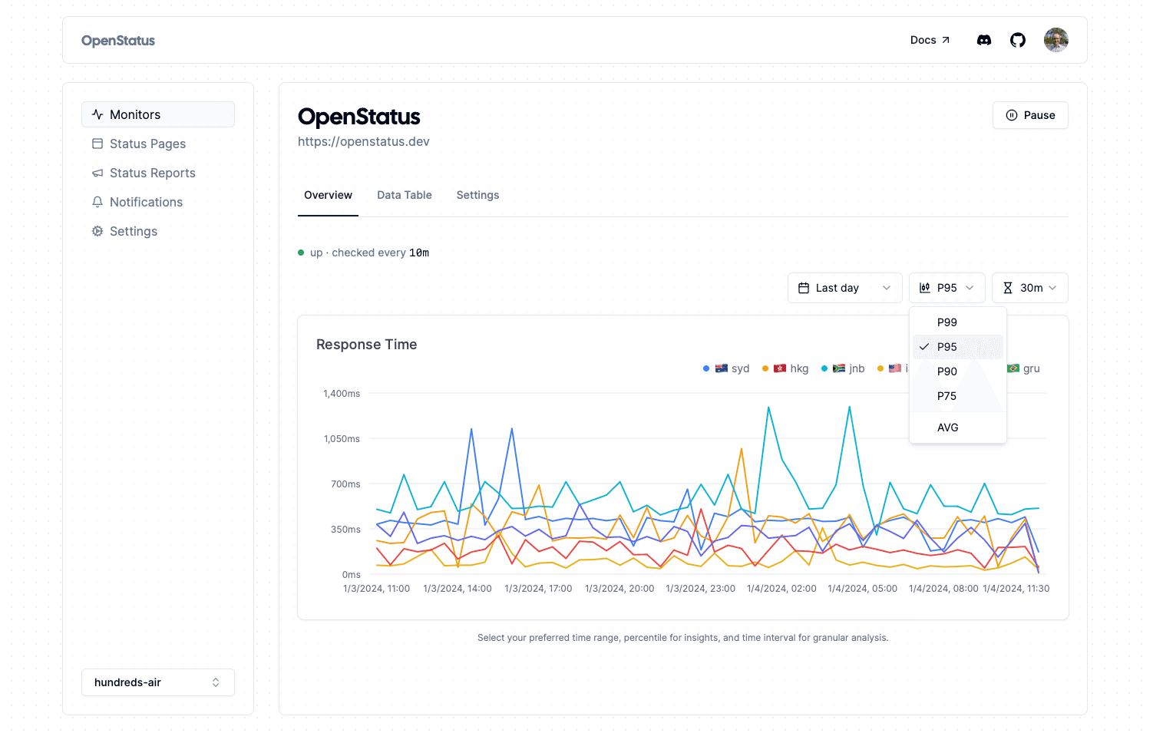Select P99 from the percentile menu
Image resolution: width=1153 pixels, height=733 pixels.
point(947,322)
